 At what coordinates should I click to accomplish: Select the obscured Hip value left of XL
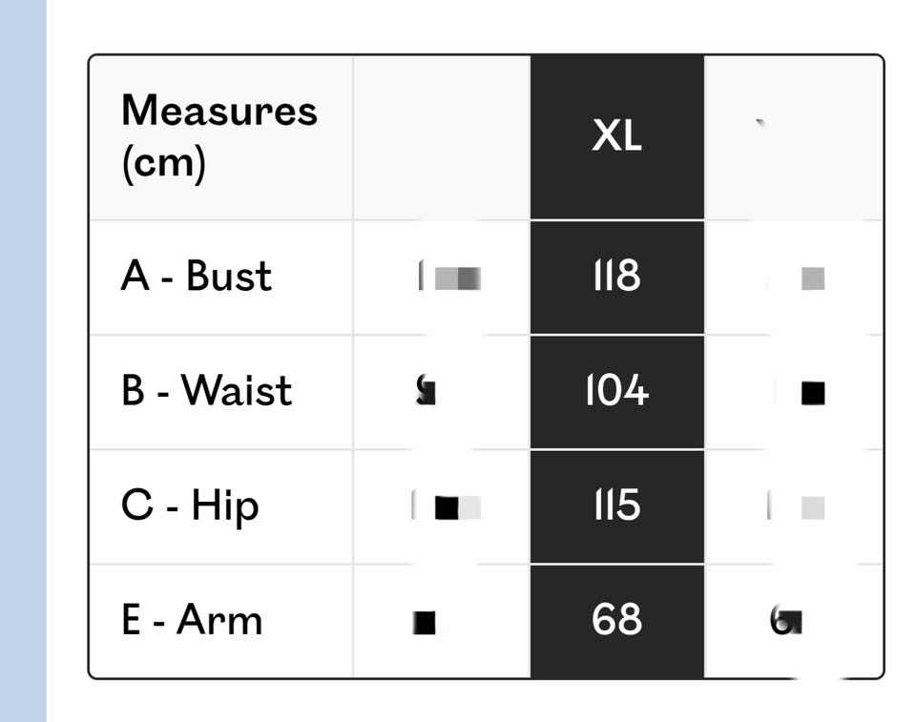[446, 506]
